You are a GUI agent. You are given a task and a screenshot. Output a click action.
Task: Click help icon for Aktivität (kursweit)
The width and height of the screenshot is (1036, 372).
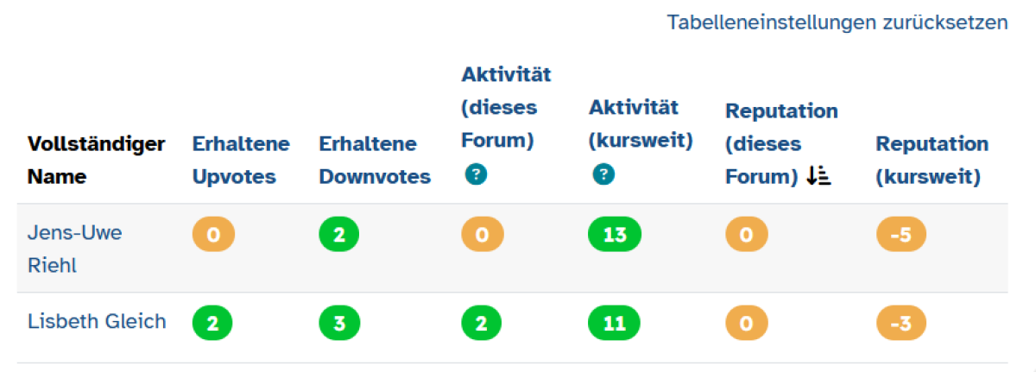click(603, 174)
